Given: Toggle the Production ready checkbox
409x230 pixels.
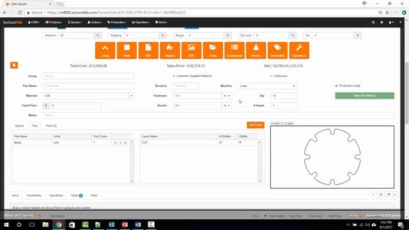Looking at the screenshot, I should coord(336,86).
